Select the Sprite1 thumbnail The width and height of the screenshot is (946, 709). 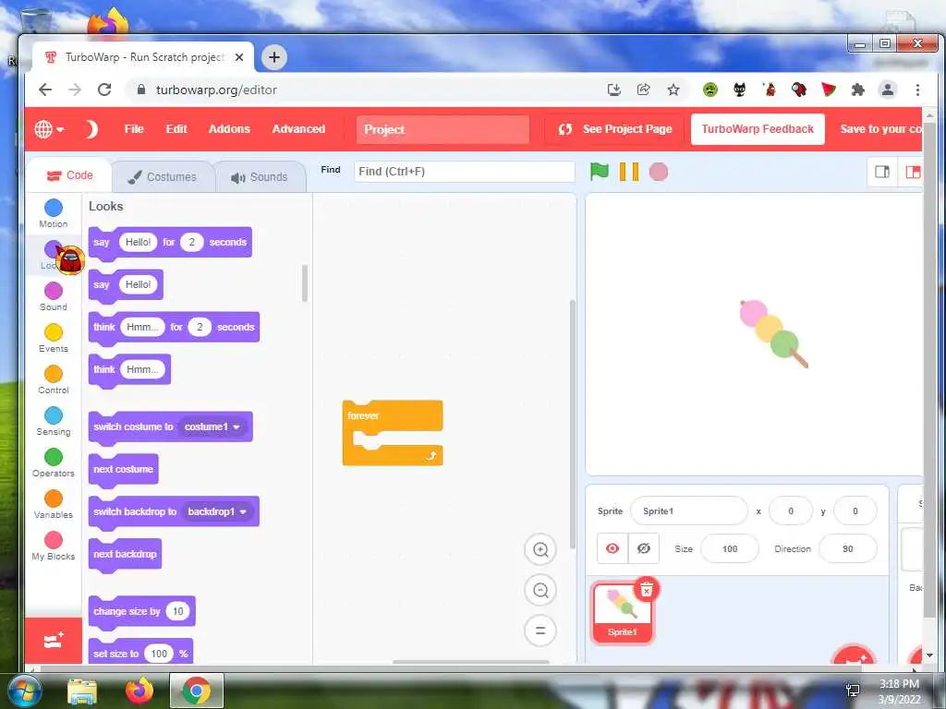(x=622, y=613)
